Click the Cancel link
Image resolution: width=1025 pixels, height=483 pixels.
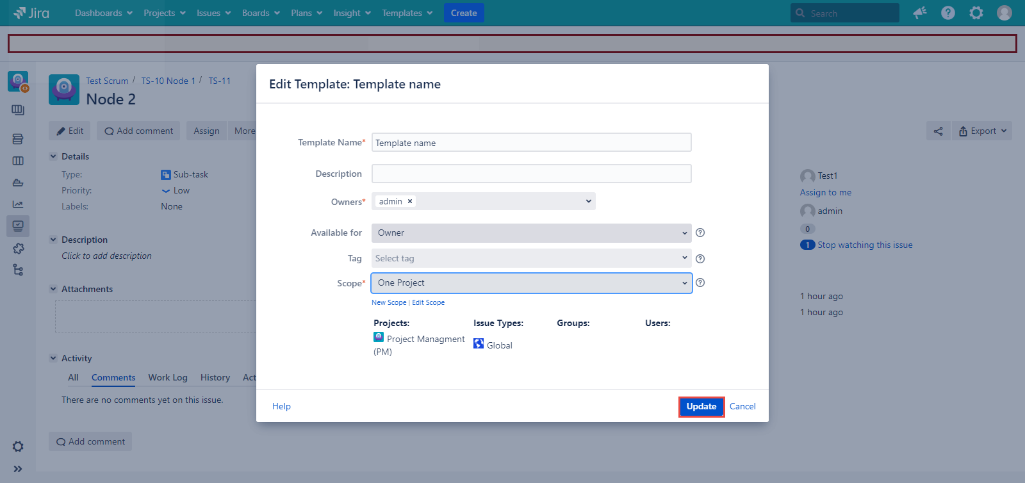pos(742,407)
